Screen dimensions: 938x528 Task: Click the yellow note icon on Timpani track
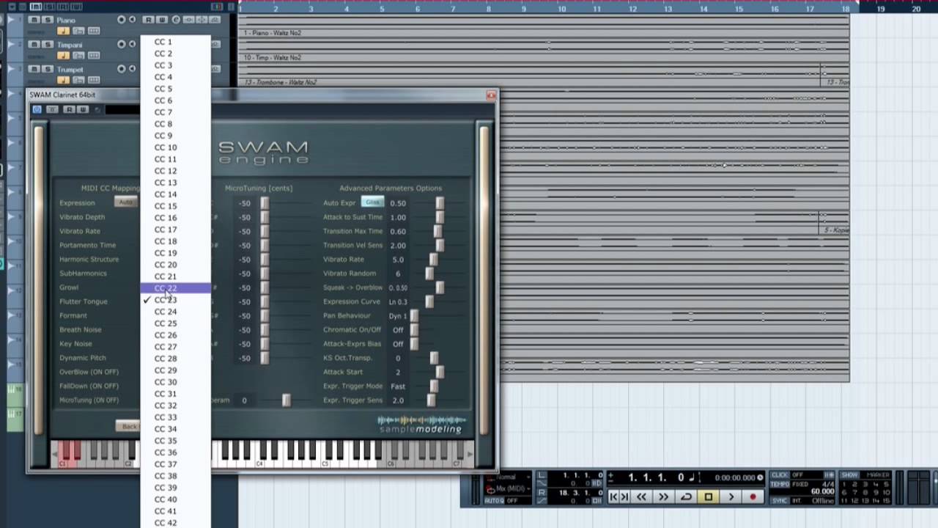63,56
